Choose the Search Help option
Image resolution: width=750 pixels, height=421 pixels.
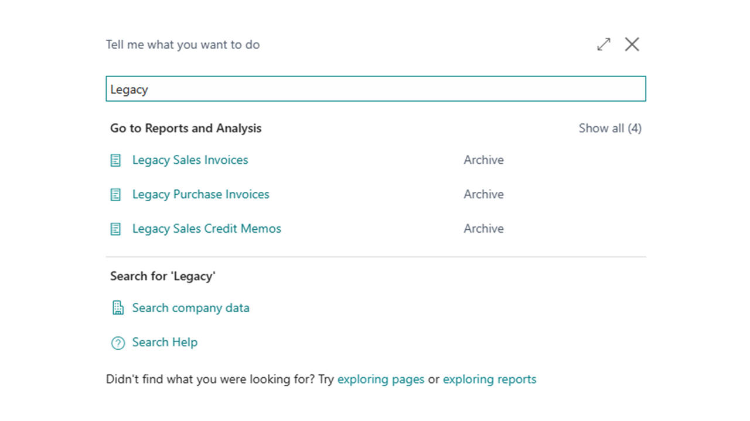click(x=165, y=342)
